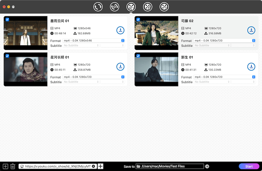Open Format dropdown for 司藤 02

(x=224, y=41)
